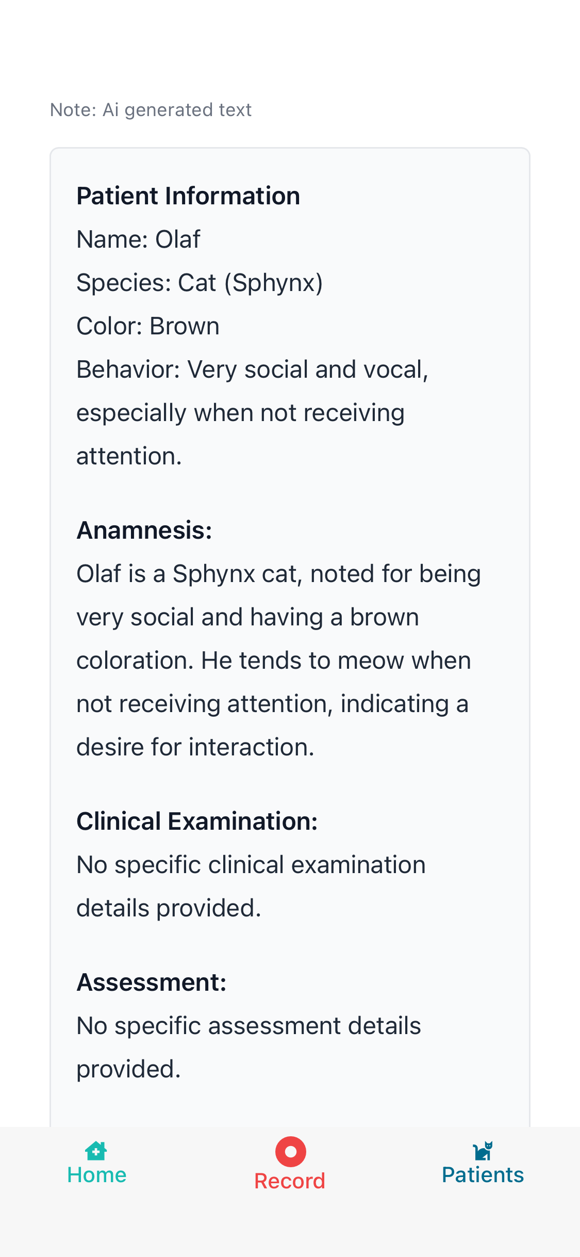Image resolution: width=580 pixels, height=1257 pixels.
Task: Tap the Patients cat icon
Action: tap(483, 1151)
